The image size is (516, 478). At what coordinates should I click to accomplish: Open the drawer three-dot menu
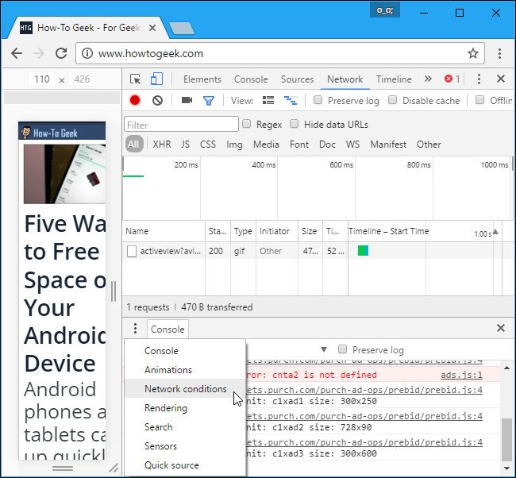click(x=135, y=328)
